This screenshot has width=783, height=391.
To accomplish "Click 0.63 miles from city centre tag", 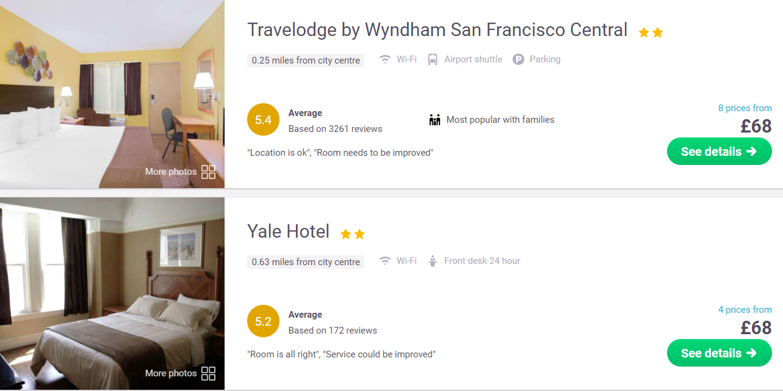I will coord(306,262).
